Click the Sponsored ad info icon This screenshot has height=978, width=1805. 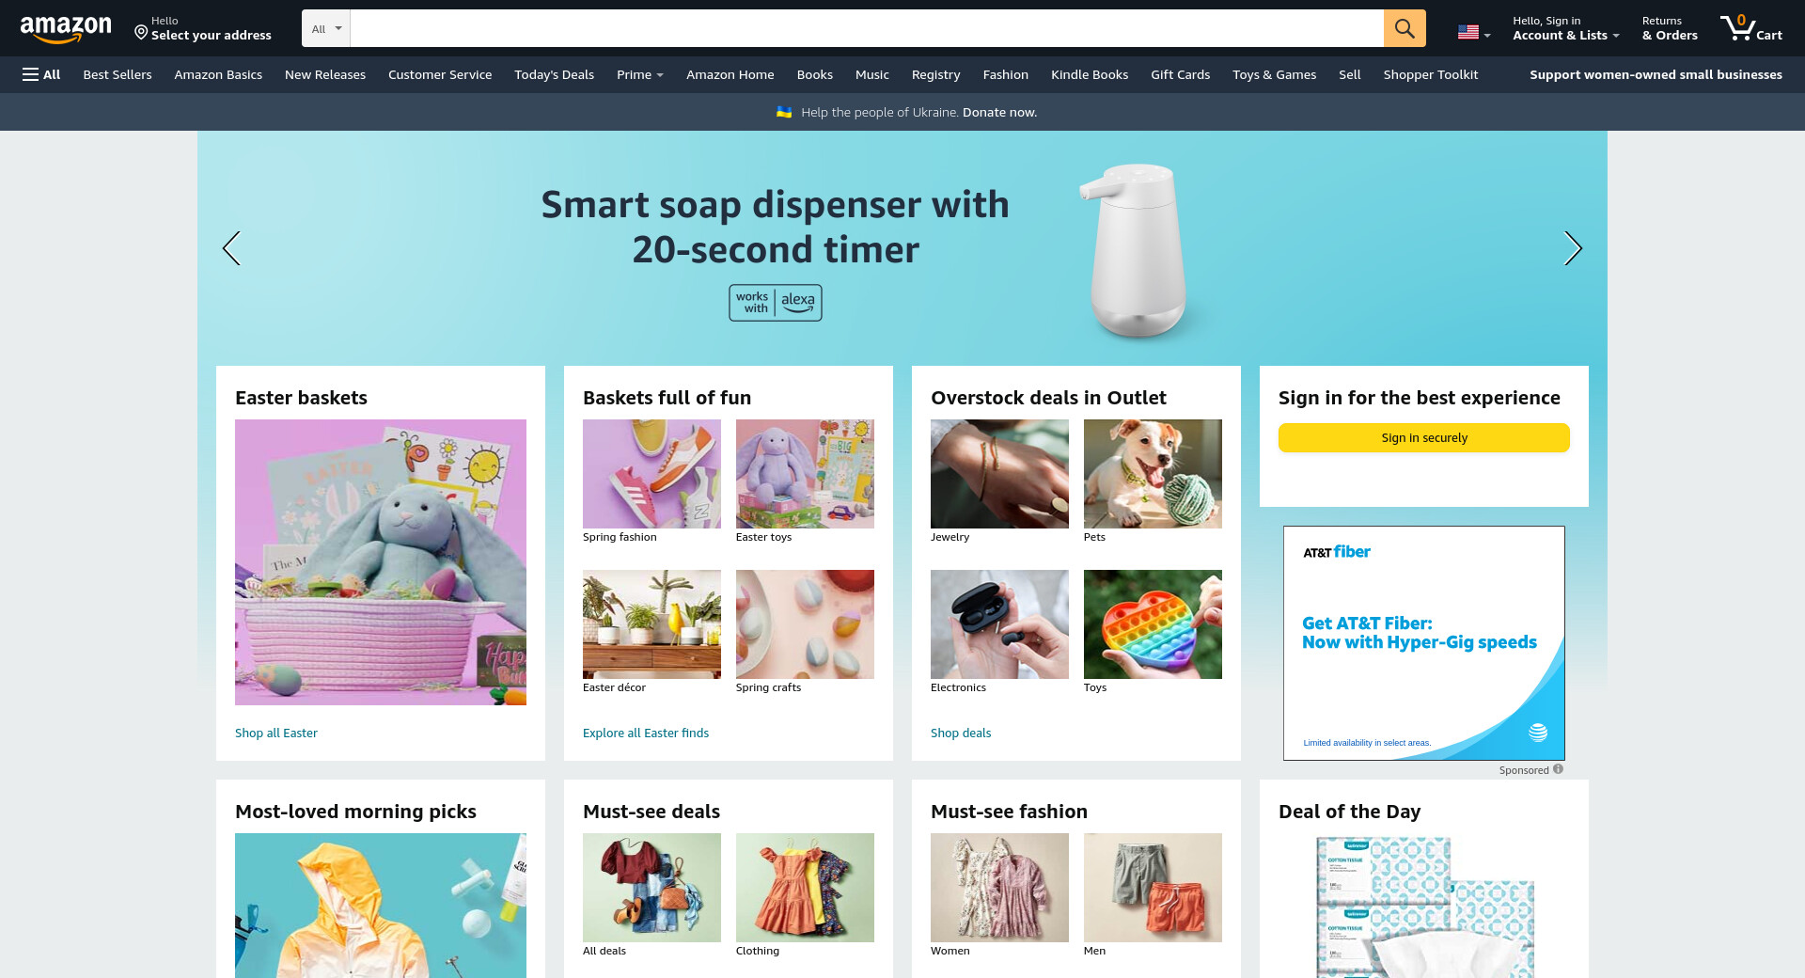click(1558, 769)
